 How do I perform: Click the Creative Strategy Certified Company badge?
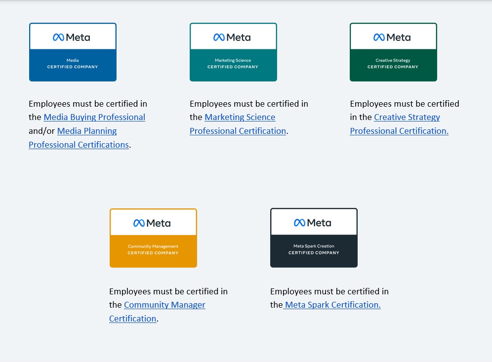(394, 52)
